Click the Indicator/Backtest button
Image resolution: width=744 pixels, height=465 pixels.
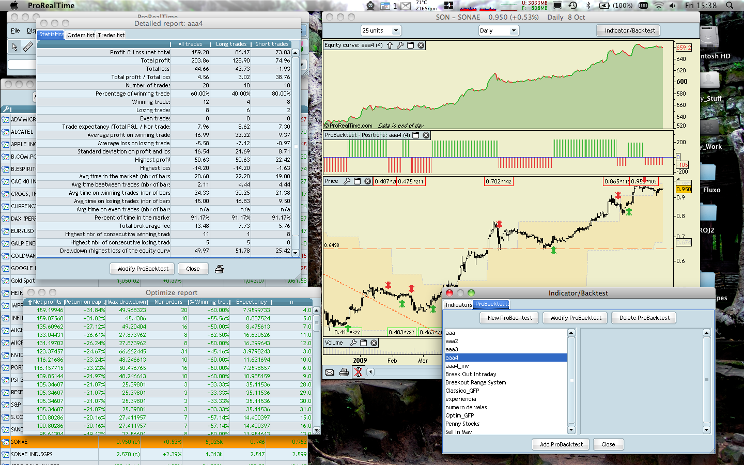pos(630,30)
